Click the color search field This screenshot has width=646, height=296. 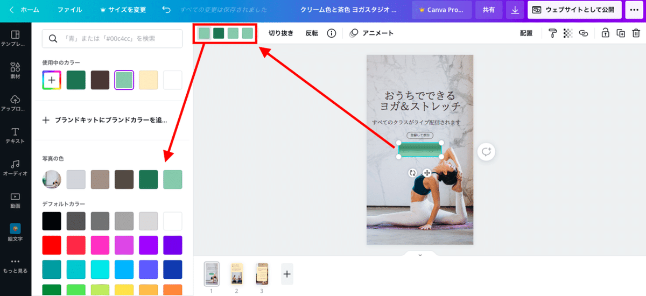(x=113, y=38)
